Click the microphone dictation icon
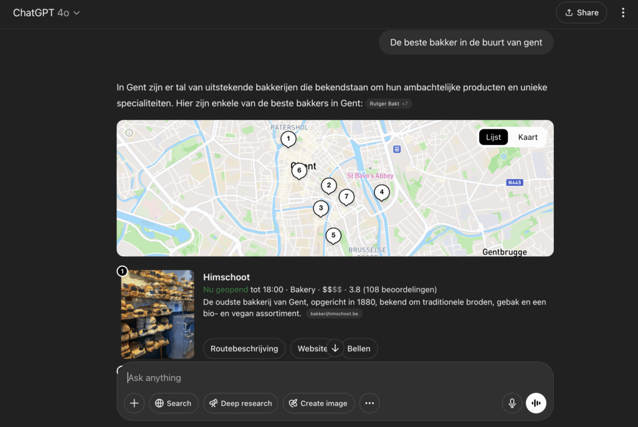 [512, 403]
